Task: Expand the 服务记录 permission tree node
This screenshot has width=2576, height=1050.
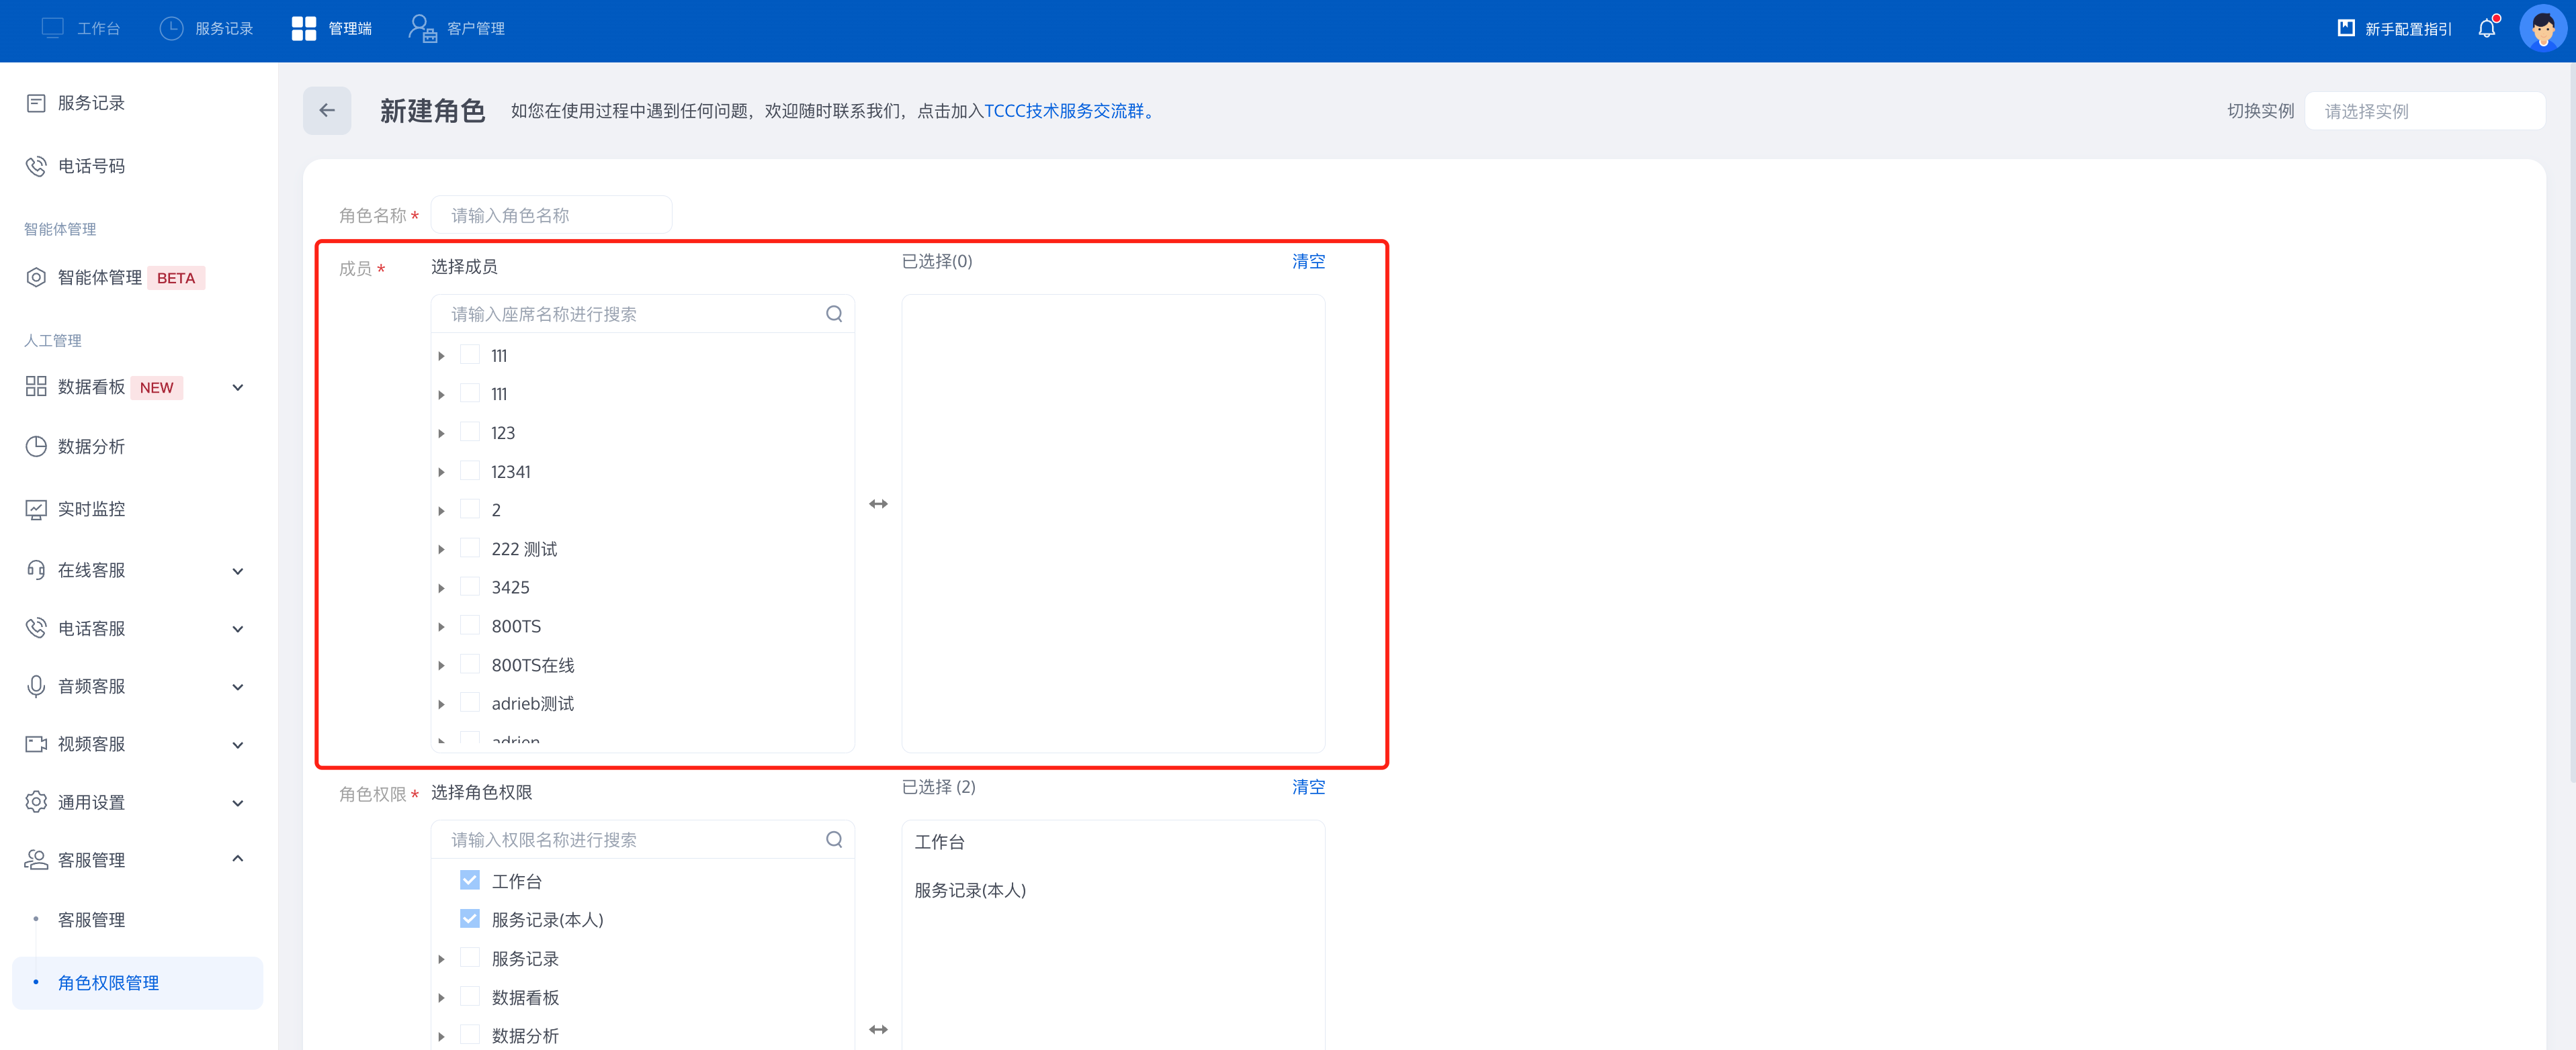Action: (441, 959)
